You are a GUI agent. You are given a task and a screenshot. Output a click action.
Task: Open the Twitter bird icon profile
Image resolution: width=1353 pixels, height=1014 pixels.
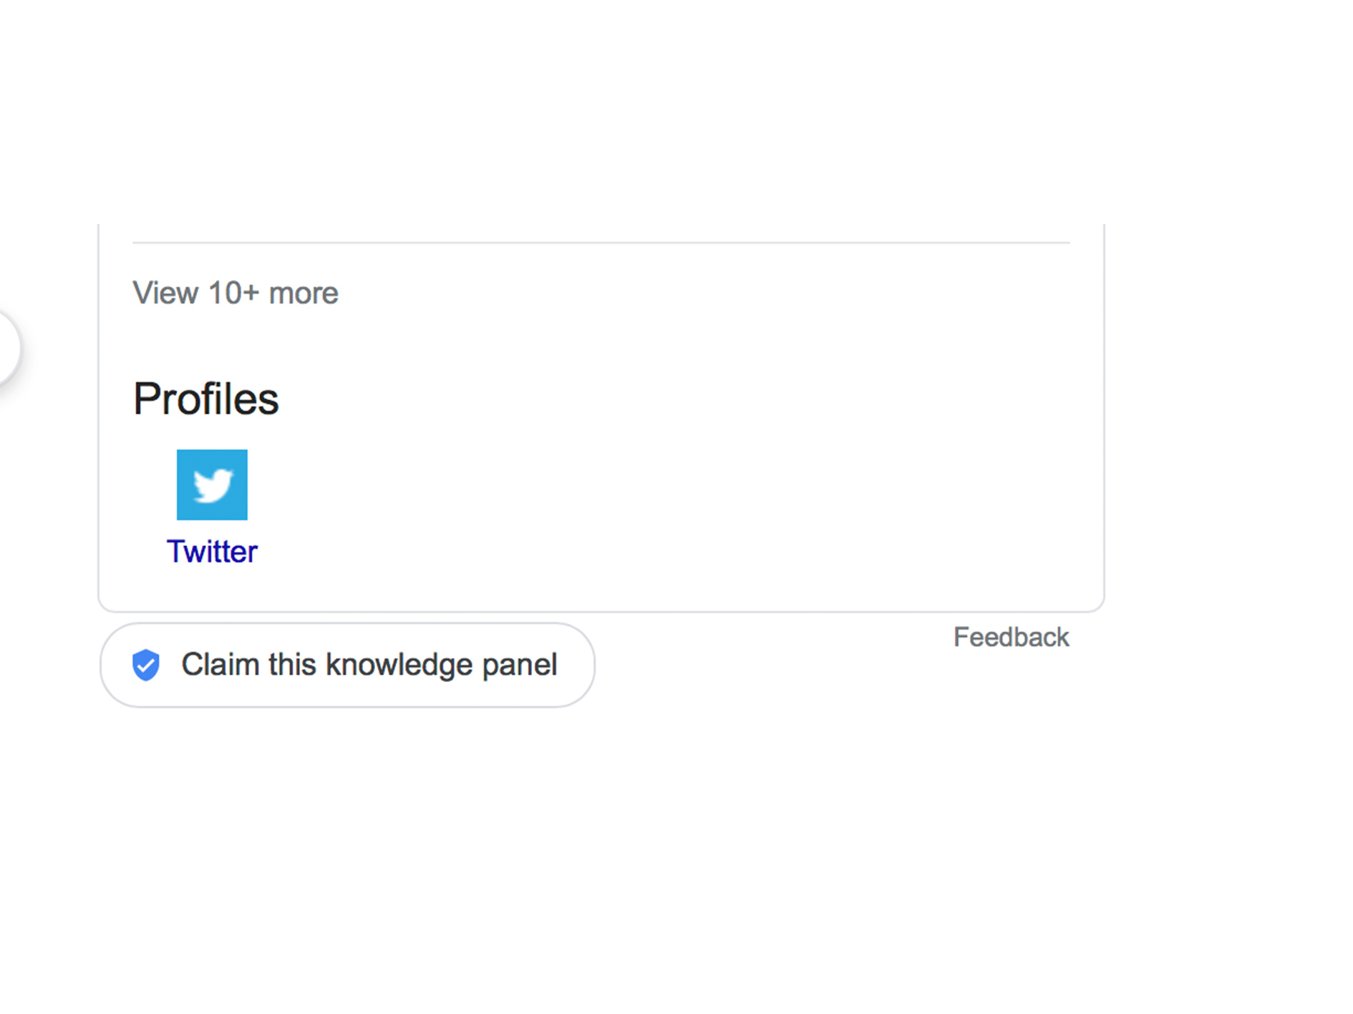[x=212, y=484]
